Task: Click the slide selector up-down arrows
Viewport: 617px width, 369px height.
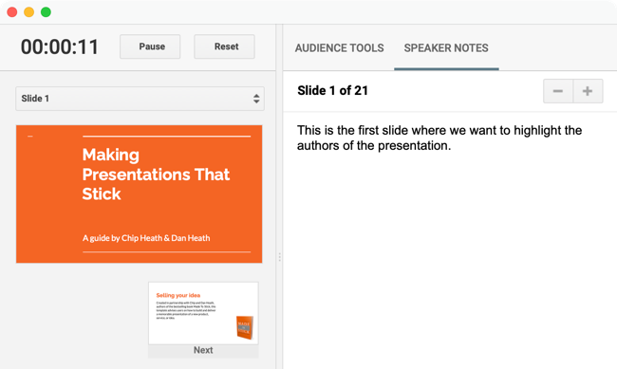Action: pos(256,99)
